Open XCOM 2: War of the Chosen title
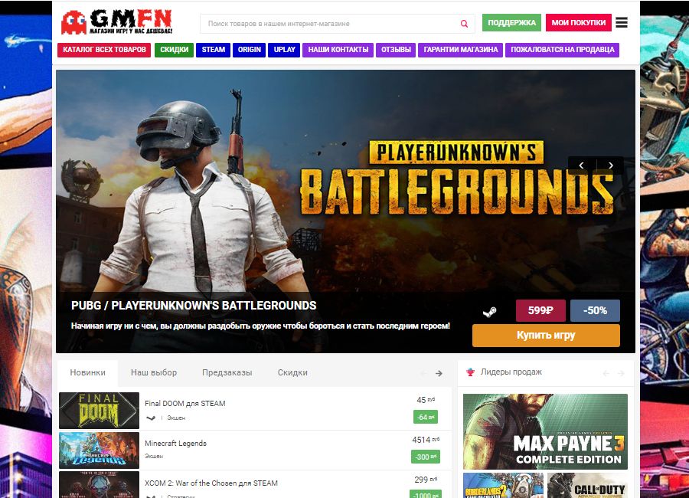The width and height of the screenshot is (689, 498). (211, 483)
